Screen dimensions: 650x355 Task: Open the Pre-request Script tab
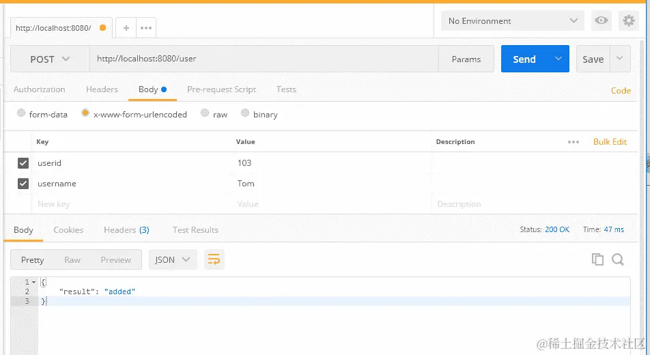[221, 89]
